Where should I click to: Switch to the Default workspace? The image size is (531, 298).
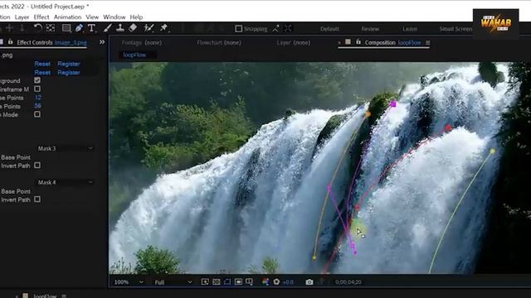tap(329, 29)
